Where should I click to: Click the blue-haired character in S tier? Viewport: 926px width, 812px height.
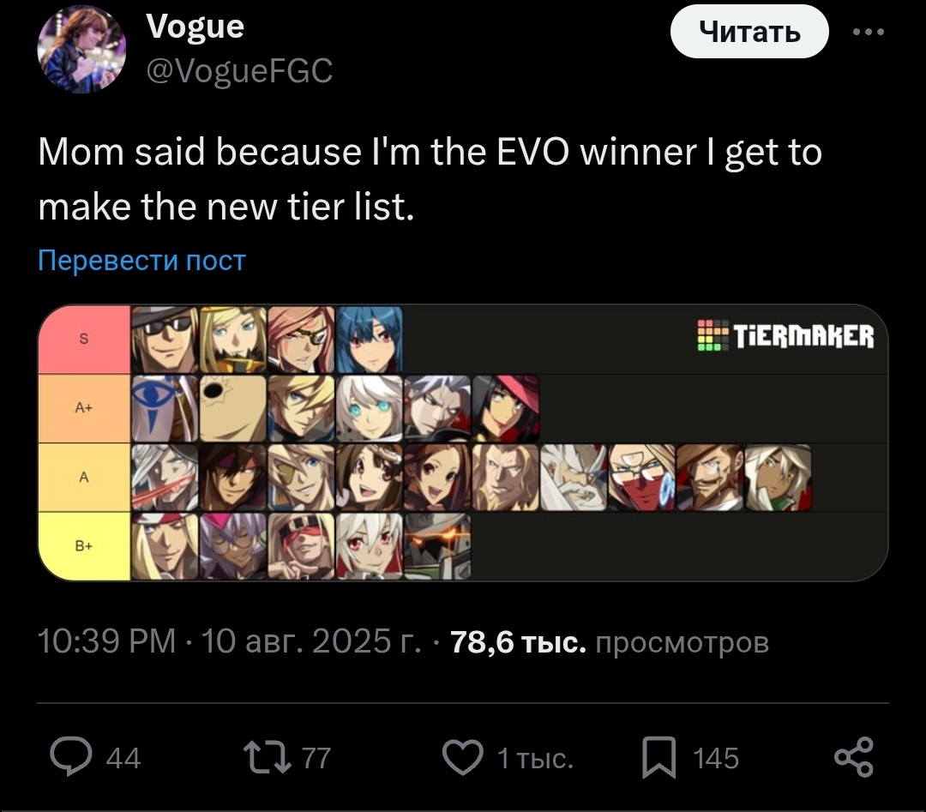tap(369, 340)
